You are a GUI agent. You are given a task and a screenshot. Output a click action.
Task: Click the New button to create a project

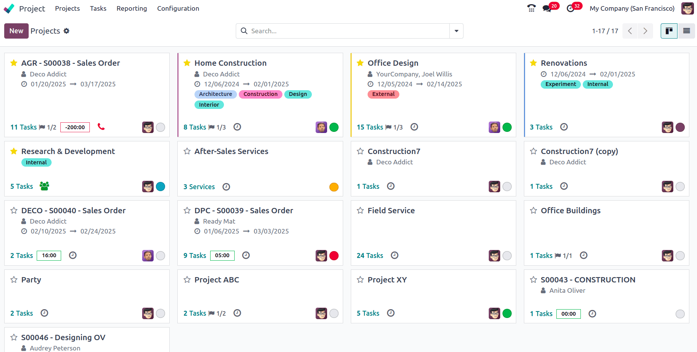[16, 31]
